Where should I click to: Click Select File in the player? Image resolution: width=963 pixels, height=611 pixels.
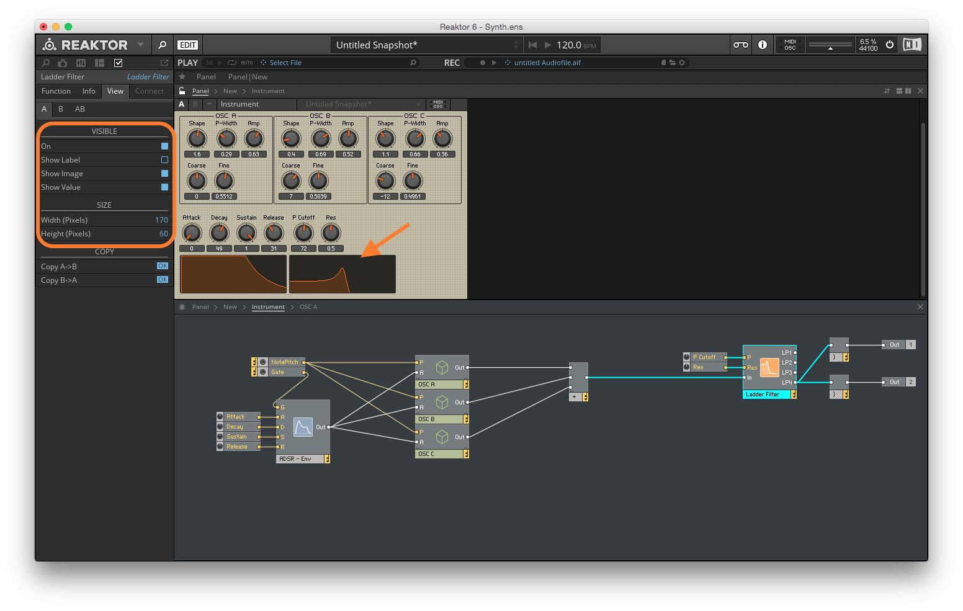(x=285, y=63)
